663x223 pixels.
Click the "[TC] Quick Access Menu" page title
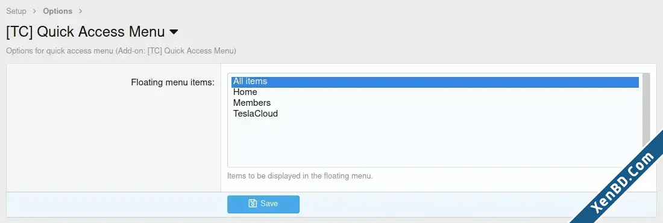(x=86, y=32)
